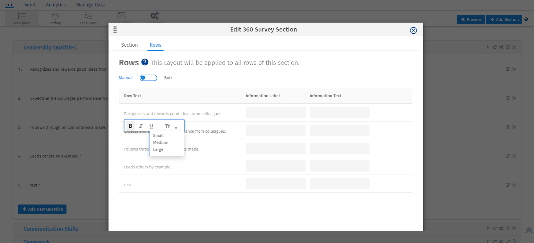This screenshot has height=243, width=534.
Task: Delete question 2 using its circle-x icon
Action: (x=514, y=98)
